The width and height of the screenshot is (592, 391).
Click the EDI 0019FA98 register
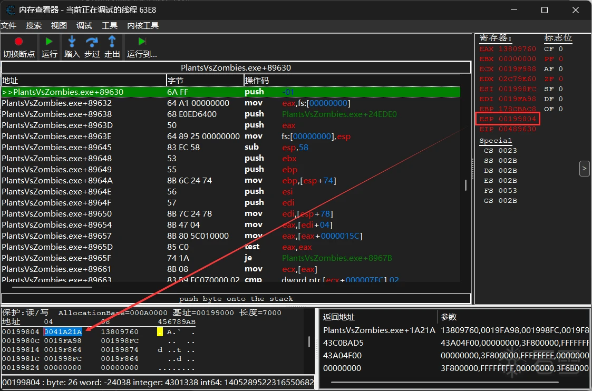click(x=508, y=99)
